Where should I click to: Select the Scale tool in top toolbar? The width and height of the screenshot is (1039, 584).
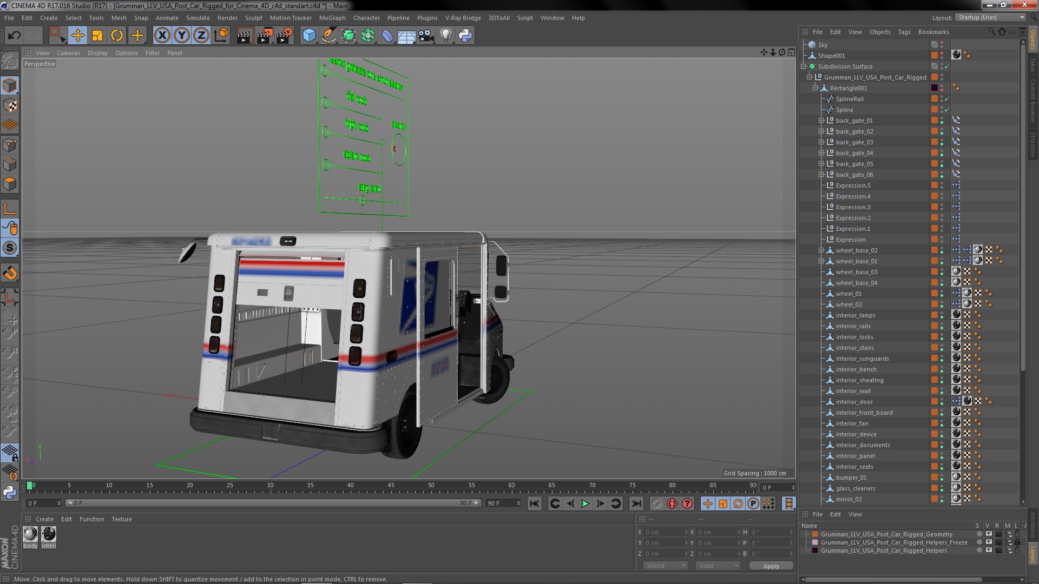[97, 36]
